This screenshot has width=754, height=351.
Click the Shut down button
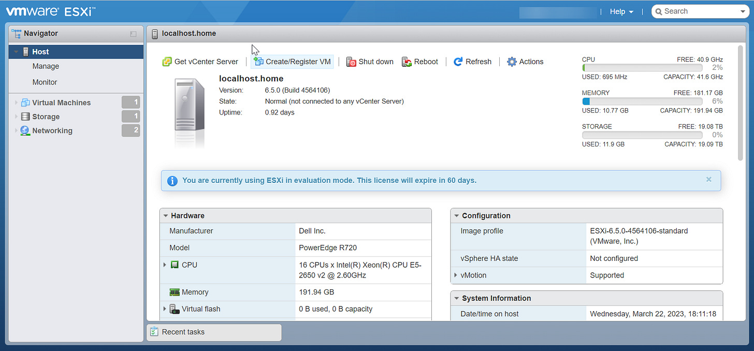click(x=370, y=62)
